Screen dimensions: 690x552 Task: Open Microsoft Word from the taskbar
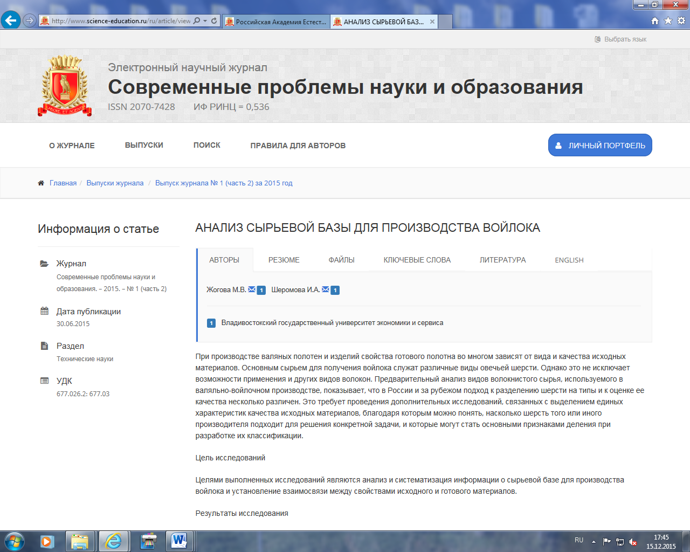pos(179,541)
